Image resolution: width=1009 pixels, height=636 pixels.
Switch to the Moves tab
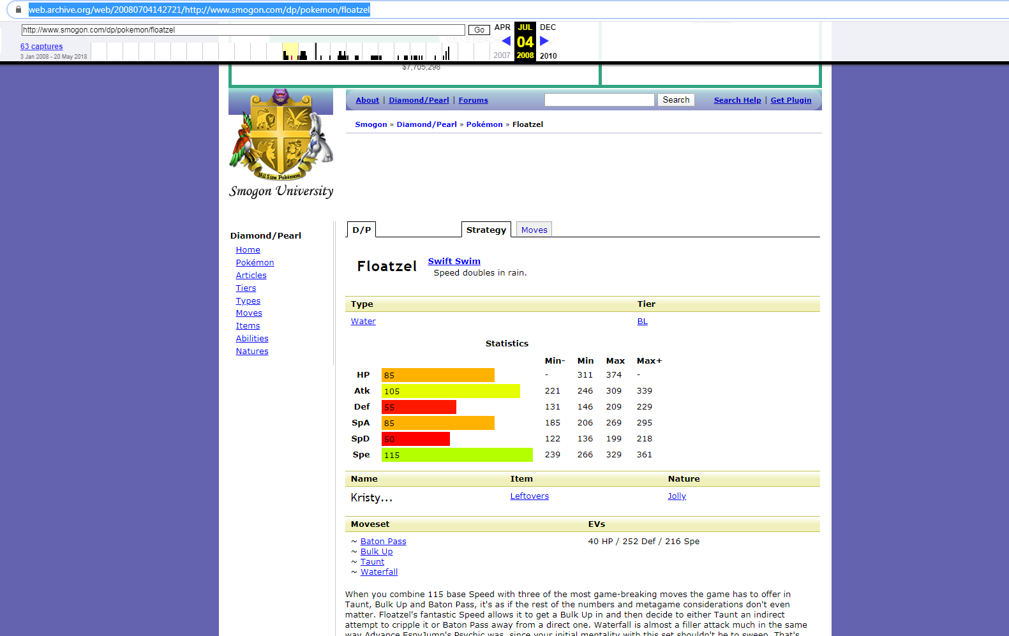point(534,230)
